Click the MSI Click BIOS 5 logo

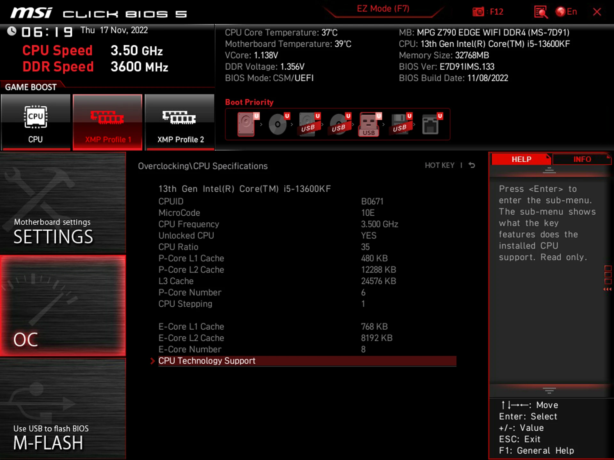(98, 13)
